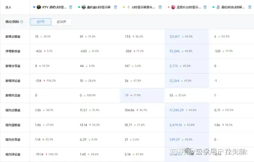Delete the KTV 酒吧LED creator column
This screenshot has height=162, width=254.
click(71, 7)
